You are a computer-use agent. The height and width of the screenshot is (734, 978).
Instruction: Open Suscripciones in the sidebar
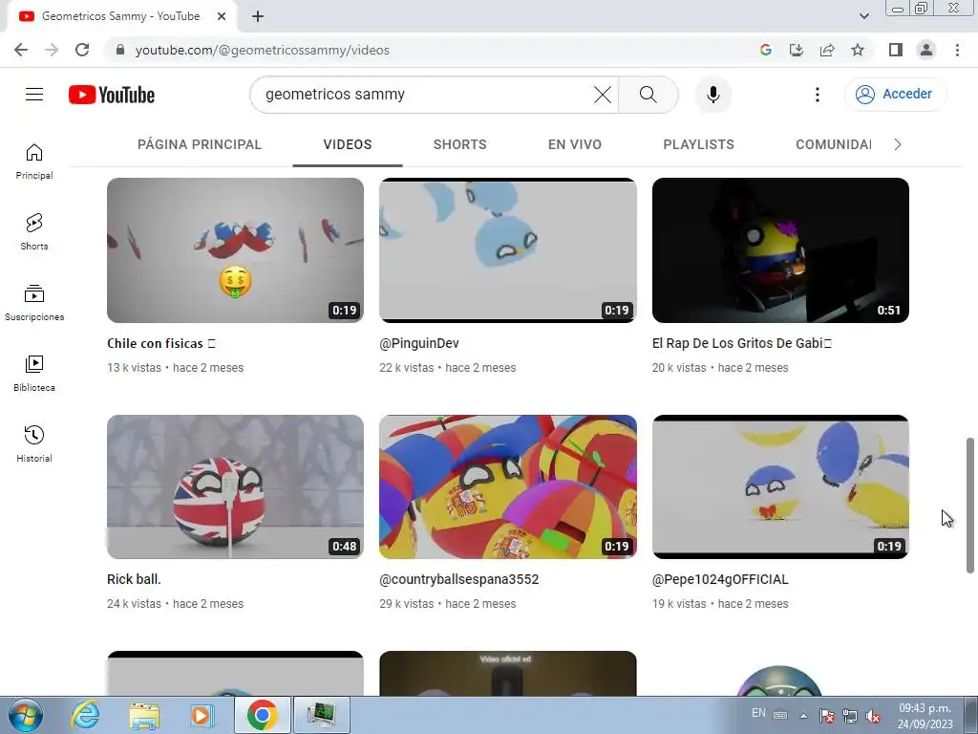(34, 303)
